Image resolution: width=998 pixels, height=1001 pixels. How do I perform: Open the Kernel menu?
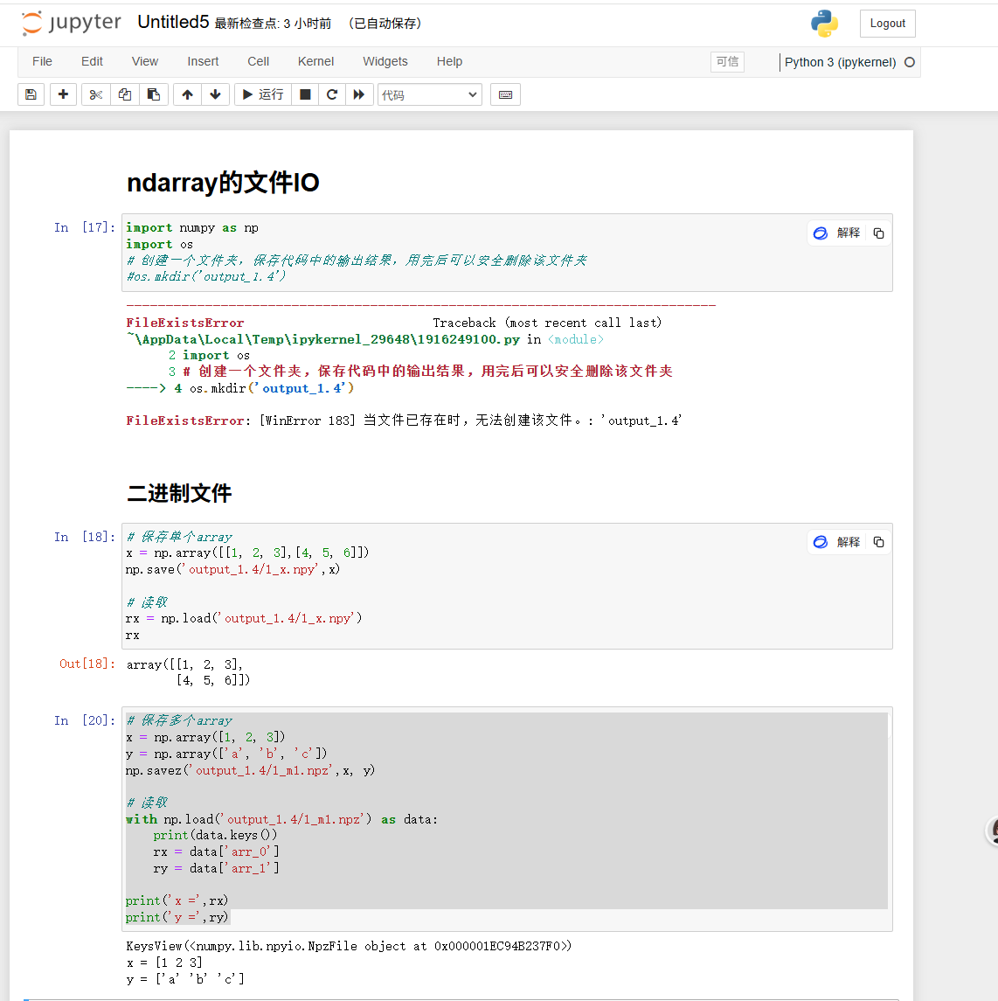coord(315,61)
